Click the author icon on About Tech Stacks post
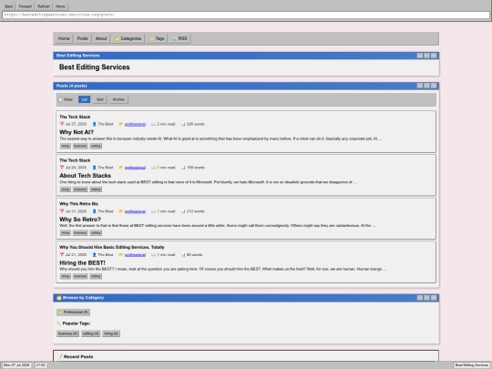Screen dimensions: 492x369 click(94, 168)
